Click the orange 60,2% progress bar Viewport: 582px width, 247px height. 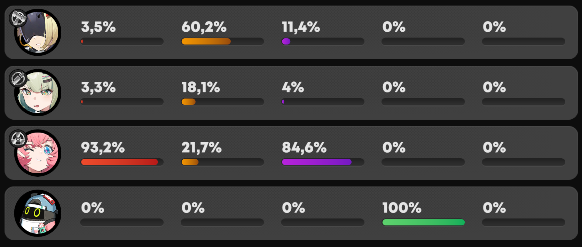tap(222, 41)
